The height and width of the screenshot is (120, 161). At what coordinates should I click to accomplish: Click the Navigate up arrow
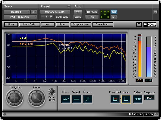tap(14, 92)
